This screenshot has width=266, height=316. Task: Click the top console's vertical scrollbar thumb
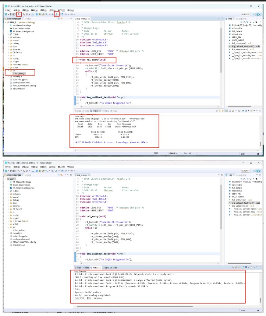click(x=261, y=144)
